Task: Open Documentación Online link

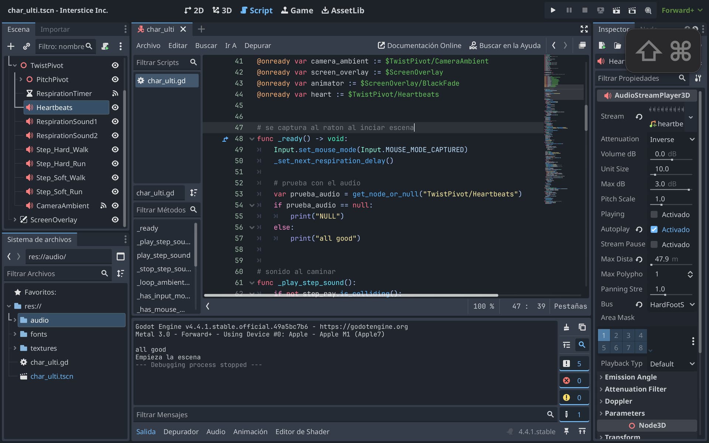Action: 419,45
